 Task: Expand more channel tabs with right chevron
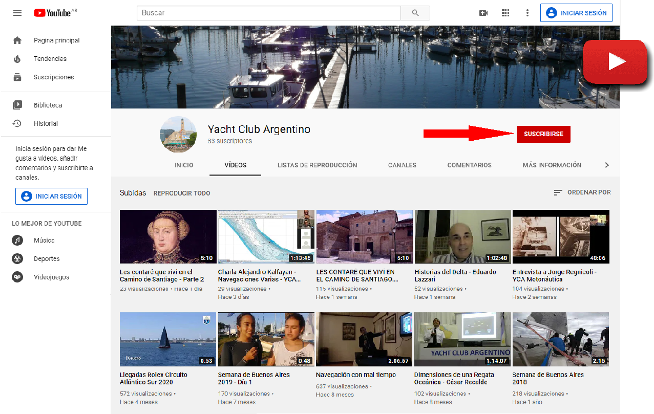(607, 165)
